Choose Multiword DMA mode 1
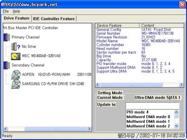The height and width of the screenshot is (140, 187). (150, 121)
